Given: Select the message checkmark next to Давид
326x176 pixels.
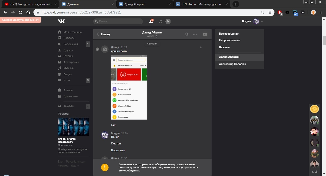Looking at the screenshot, I should [97, 49].
